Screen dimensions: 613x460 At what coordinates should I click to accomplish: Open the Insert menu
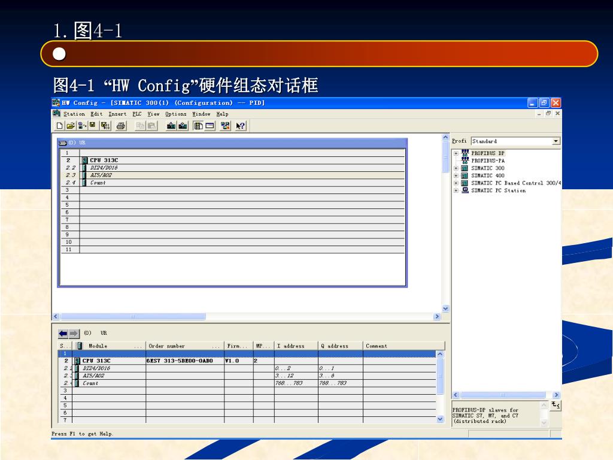coord(117,114)
